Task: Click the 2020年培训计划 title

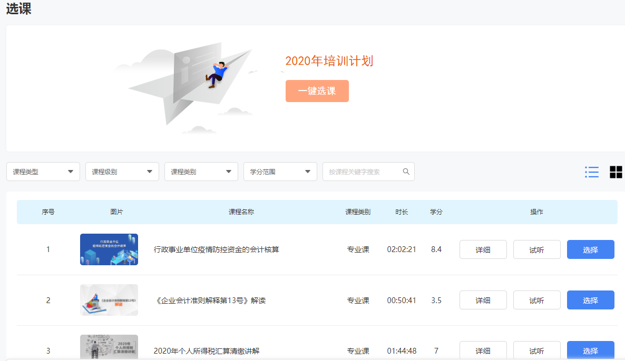Action: [329, 61]
